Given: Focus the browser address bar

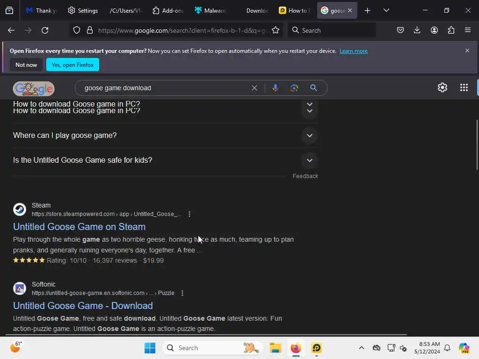Looking at the screenshot, I should pos(183,30).
